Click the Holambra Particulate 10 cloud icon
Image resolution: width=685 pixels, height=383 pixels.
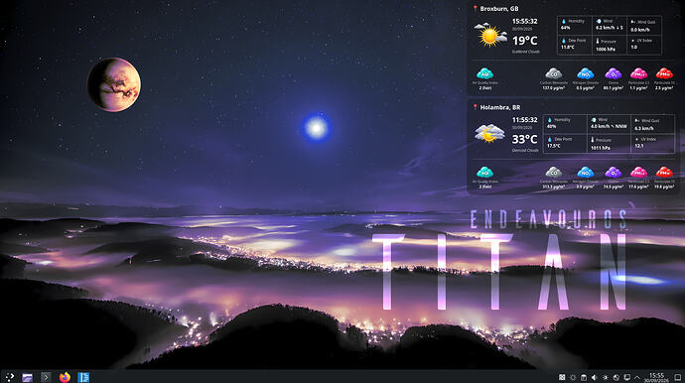click(x=664, y=172)
